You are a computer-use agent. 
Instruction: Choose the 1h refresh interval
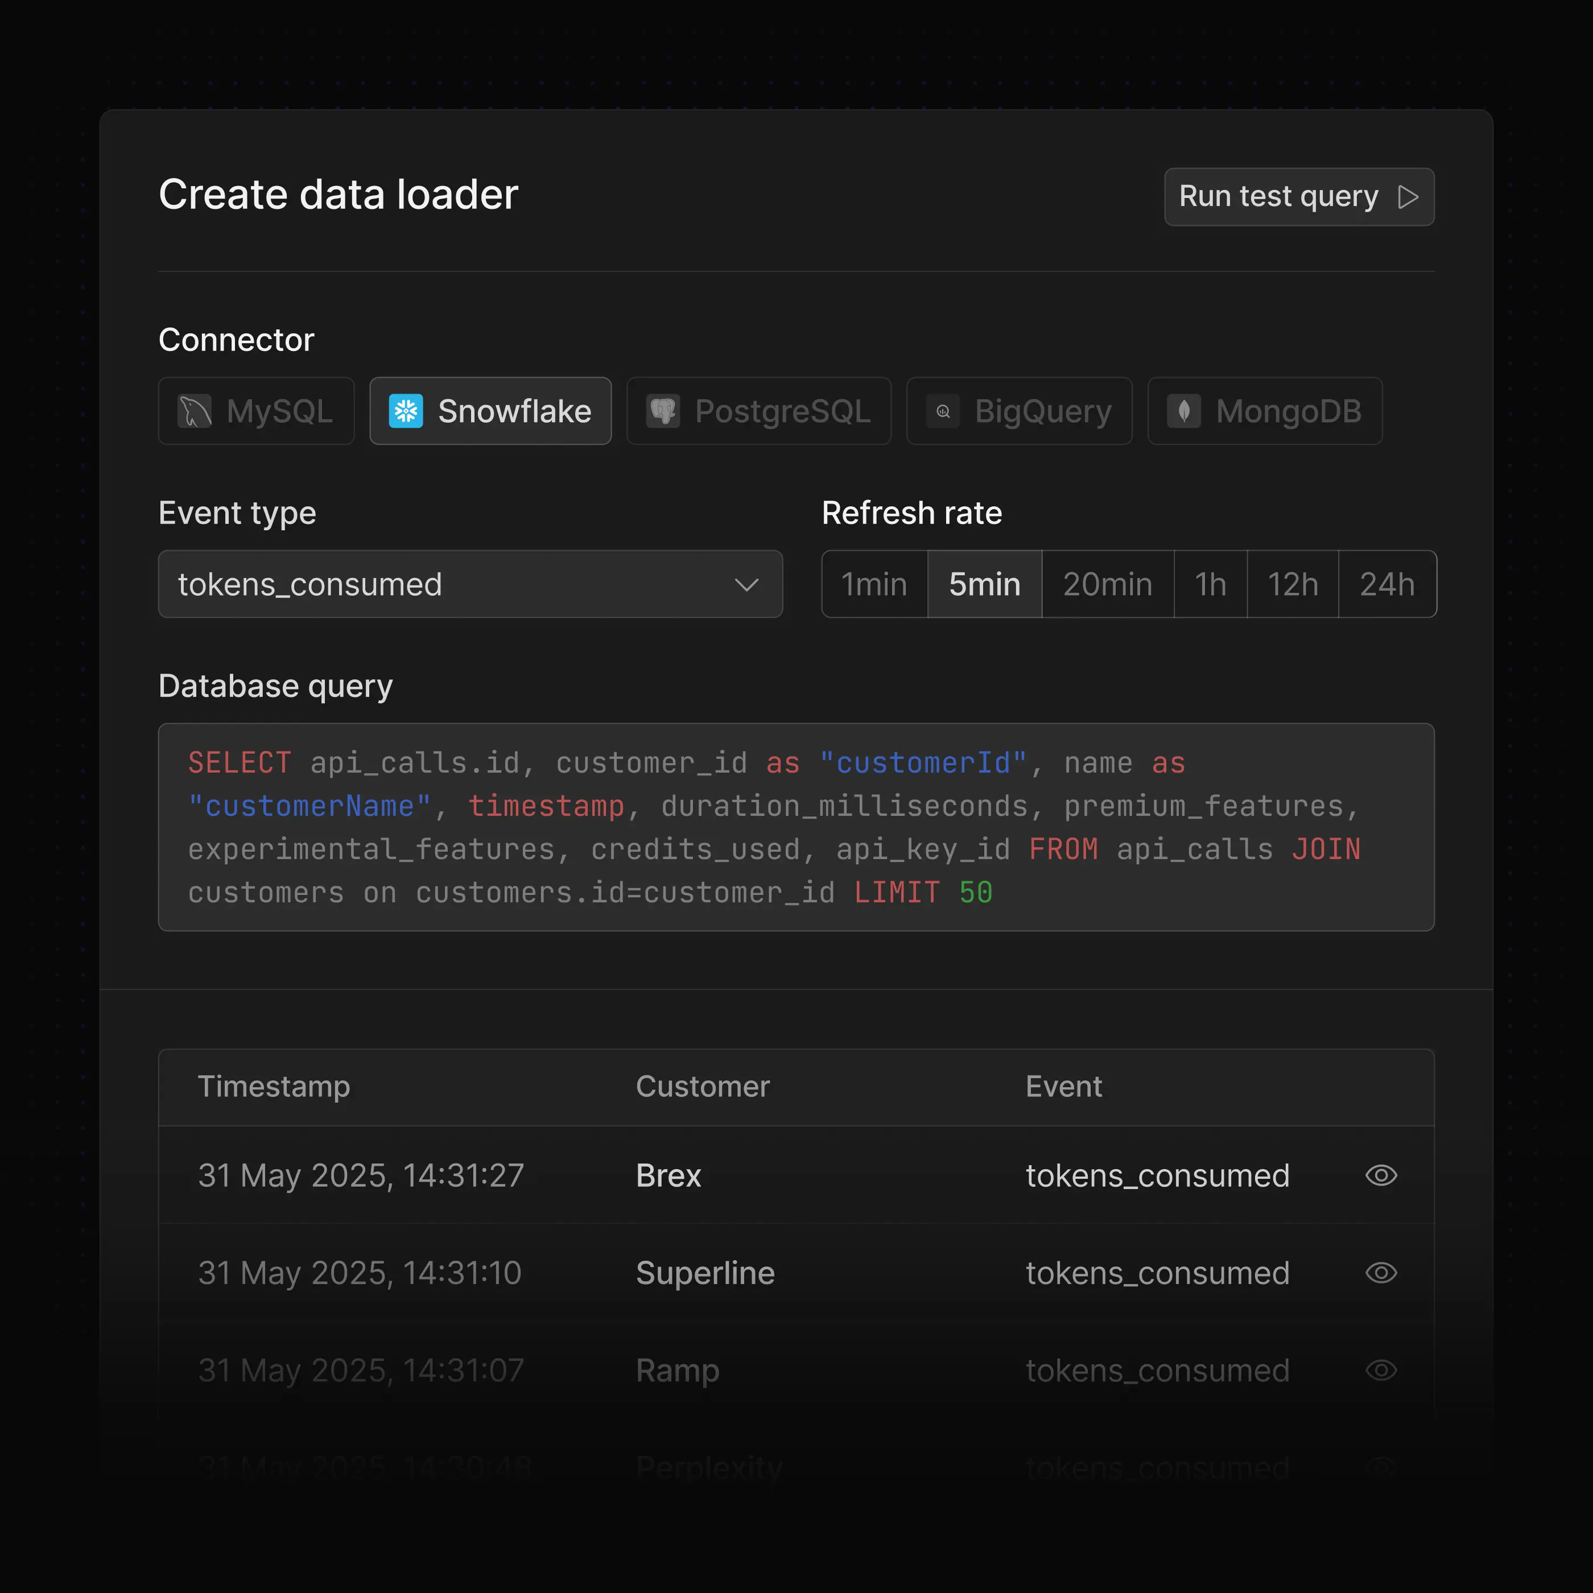tap(1210, 584)
